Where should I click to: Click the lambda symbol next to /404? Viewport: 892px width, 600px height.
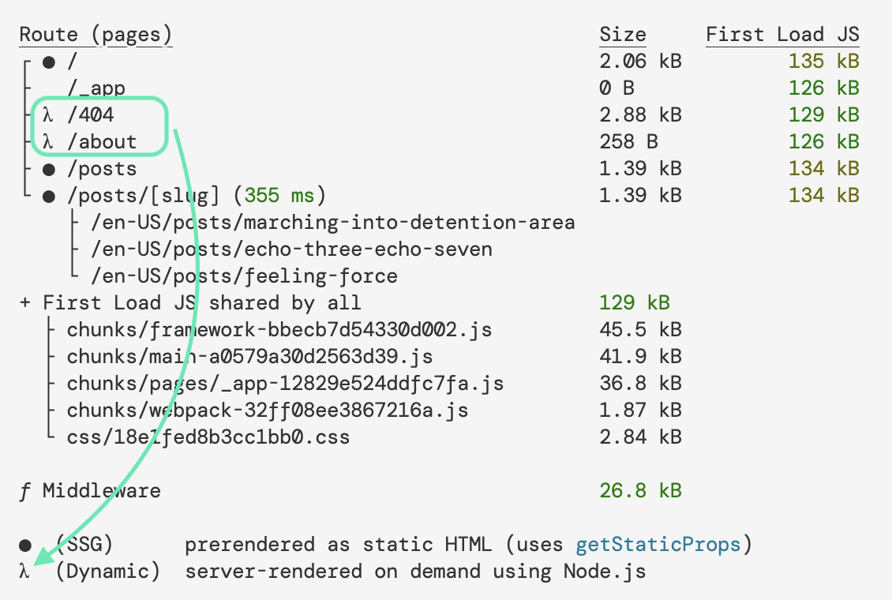49,115
